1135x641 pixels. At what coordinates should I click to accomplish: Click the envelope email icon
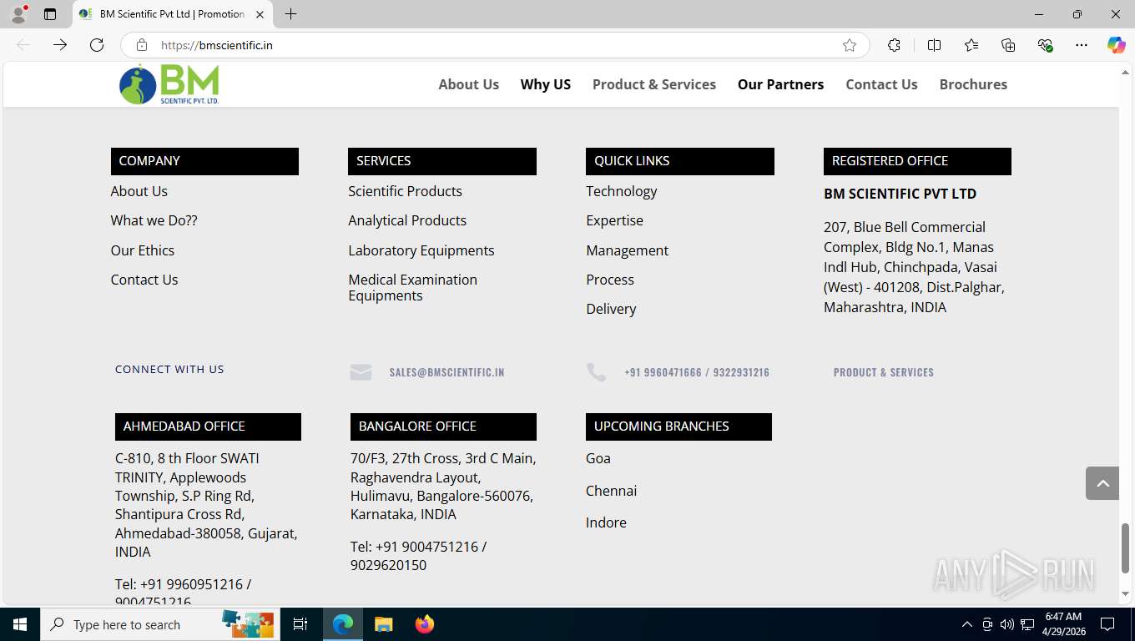tap(361, 372)
